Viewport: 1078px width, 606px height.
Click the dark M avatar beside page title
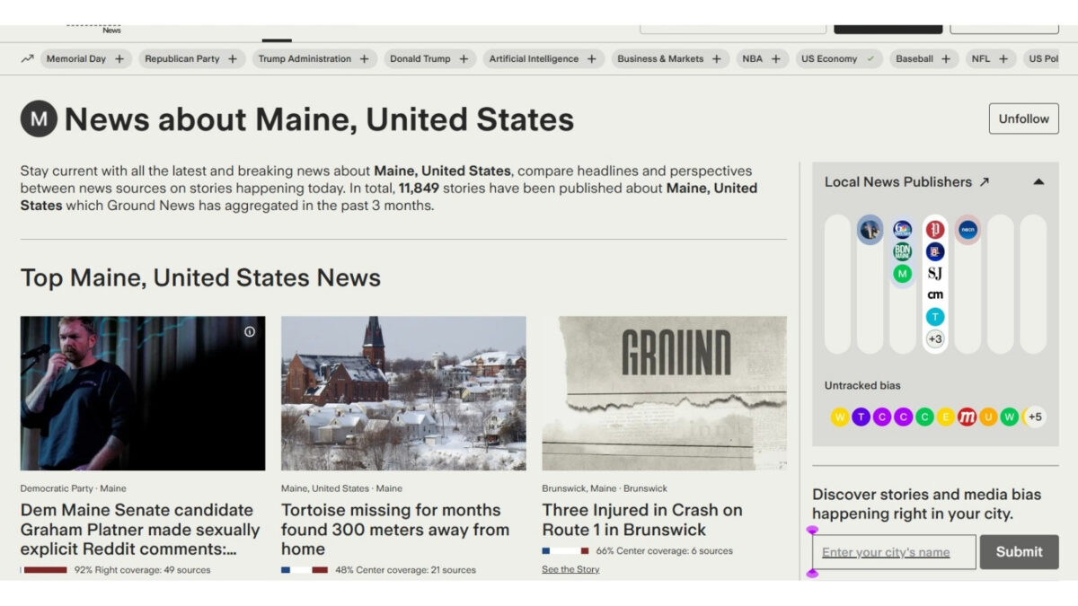[39, 119]
